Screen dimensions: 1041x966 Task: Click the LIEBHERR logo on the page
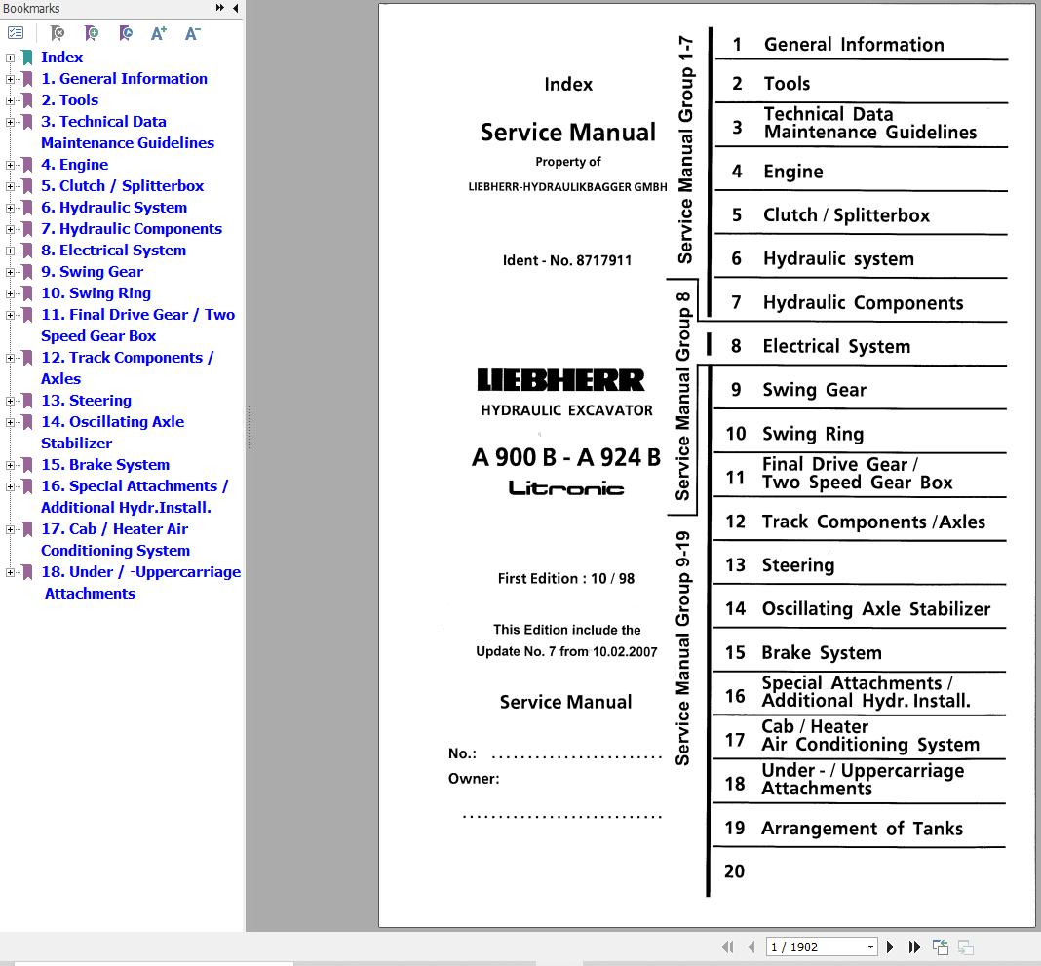[561, 380]
